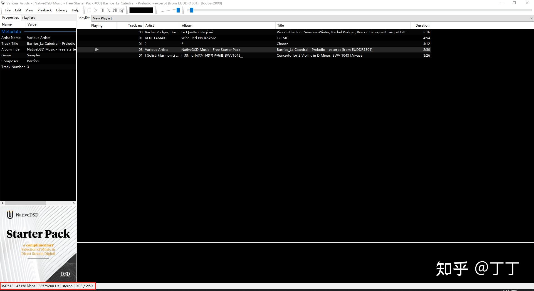Minimize the foobar2000 window
Image resolution: width=534 pixels, height=291 pixels.
click(x=502, y=3)
